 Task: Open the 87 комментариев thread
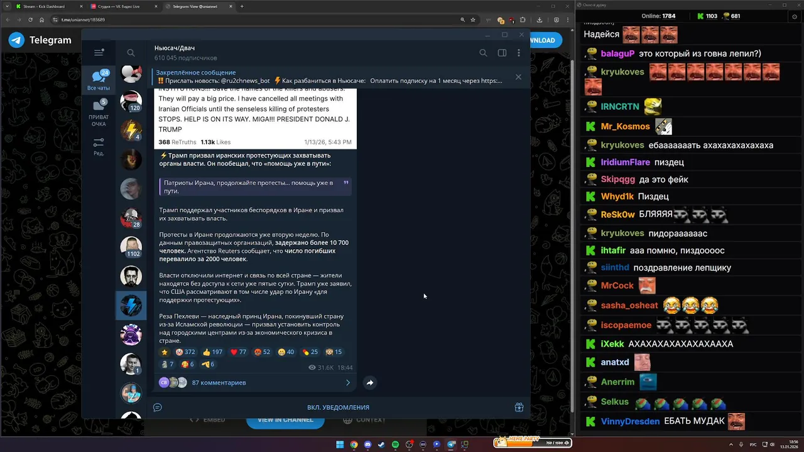click(x=219, y=382)
